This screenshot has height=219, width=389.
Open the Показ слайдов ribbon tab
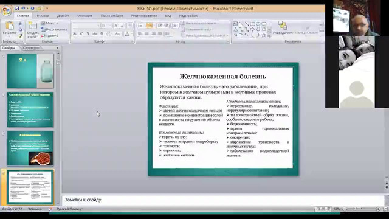112,16
